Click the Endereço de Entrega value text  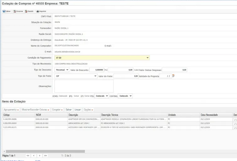(71, 40)
